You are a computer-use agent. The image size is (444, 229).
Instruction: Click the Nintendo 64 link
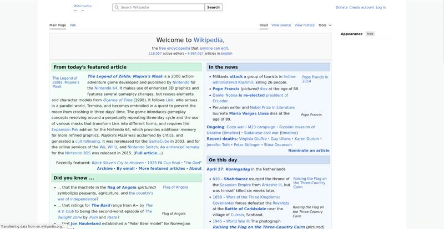(x=105, y=88)
